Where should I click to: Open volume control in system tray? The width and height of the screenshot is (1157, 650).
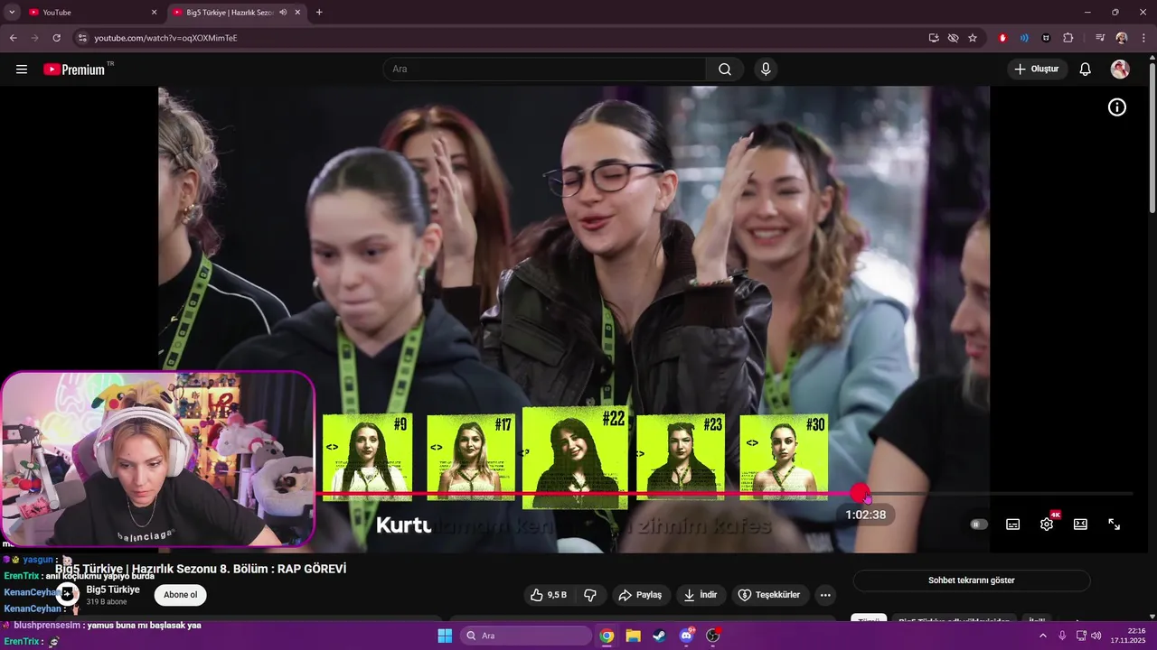click(x=1096, y=636)
